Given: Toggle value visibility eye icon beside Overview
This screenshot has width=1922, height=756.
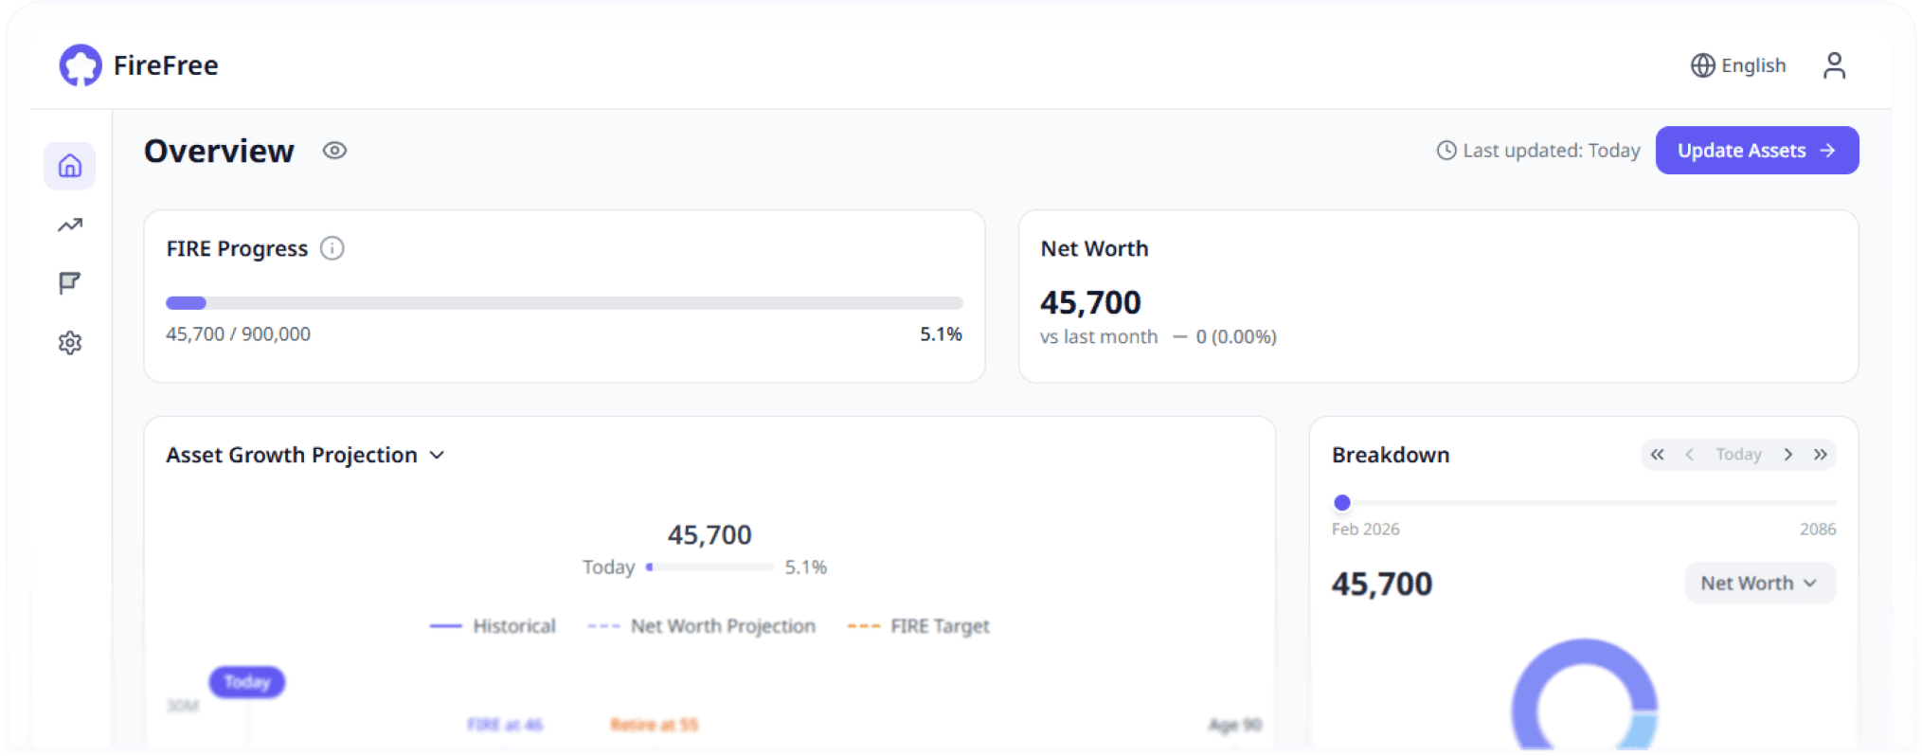Looking at the screenshot, I should click(334, 151).
